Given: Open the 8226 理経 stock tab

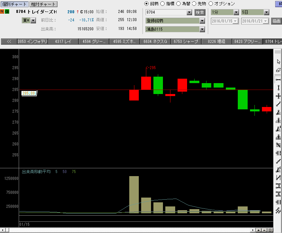Looking at the screenshot, I should tap(217, 42).
